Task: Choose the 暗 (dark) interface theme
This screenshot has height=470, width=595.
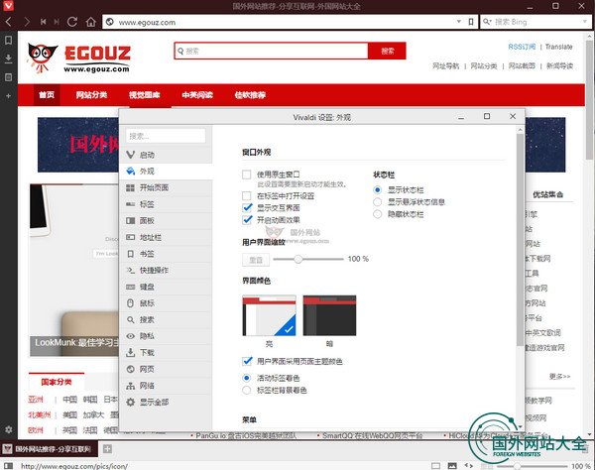Action: pos(329,315)
